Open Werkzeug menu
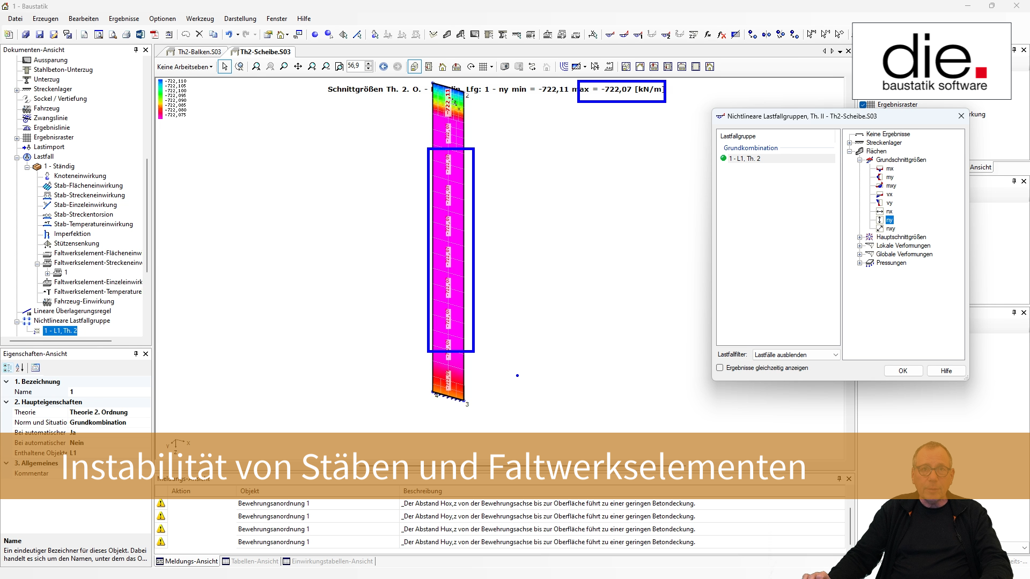This screenshot has height=579, width=1030. (200, 18)
